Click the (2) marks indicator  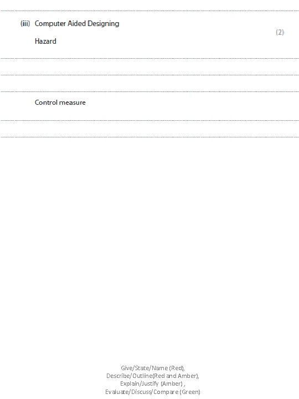click(280, 32)
